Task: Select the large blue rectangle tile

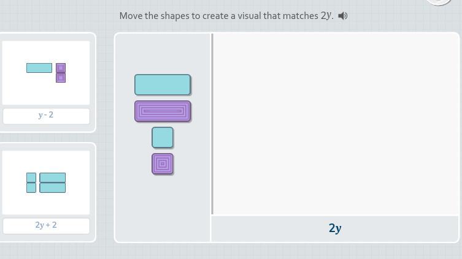Action: 163,84
